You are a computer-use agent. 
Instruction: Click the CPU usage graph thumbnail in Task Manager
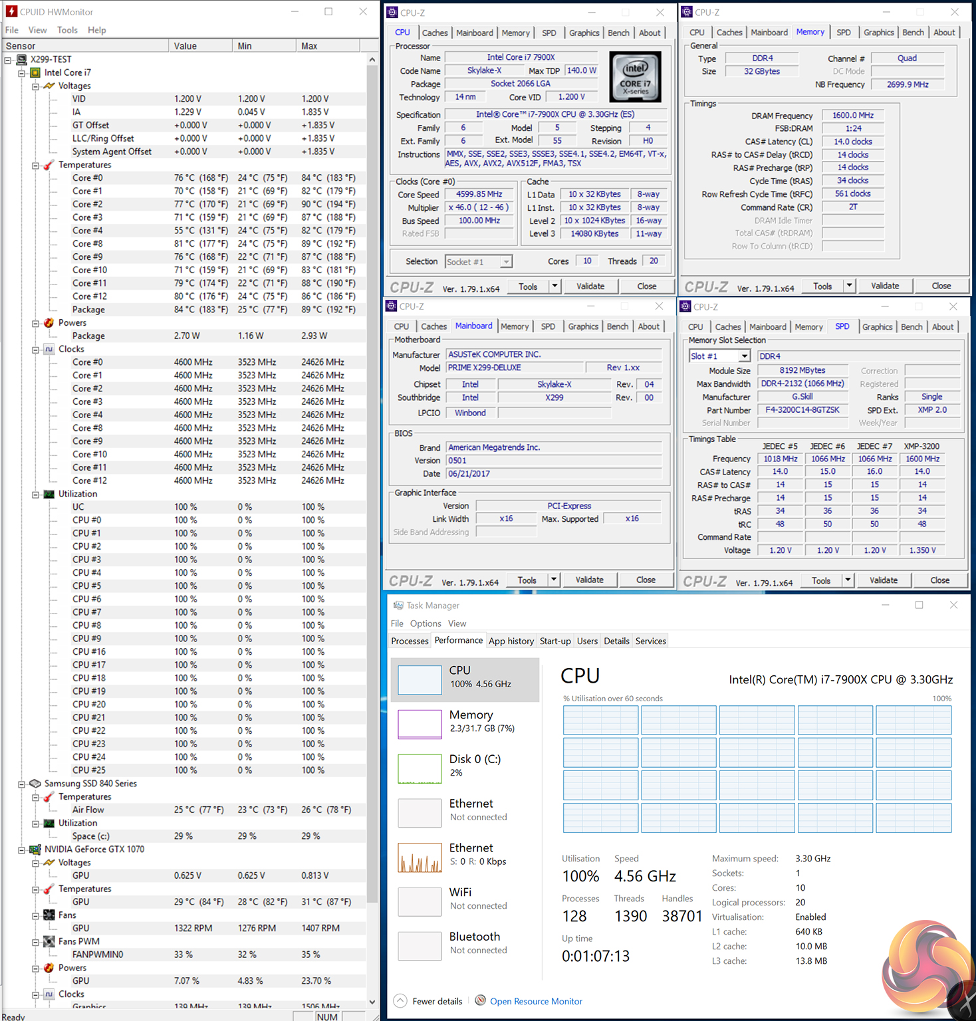coord(420,680)
